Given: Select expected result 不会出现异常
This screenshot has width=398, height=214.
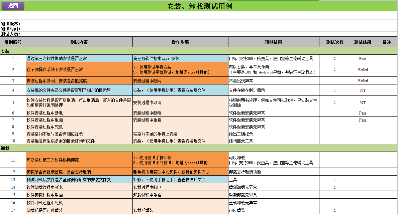Looking at the screenshot, I should click(274, 81).
